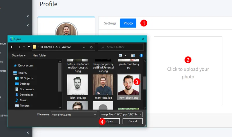Click the upload your photo area

coord(188,71)
